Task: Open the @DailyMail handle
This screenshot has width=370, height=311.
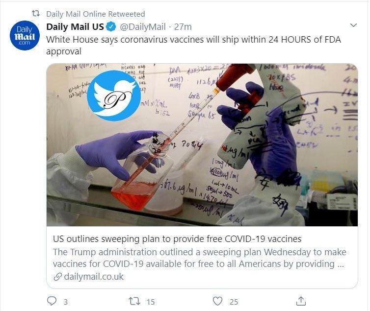Action: pyautogui.click(x=141, y=26)
